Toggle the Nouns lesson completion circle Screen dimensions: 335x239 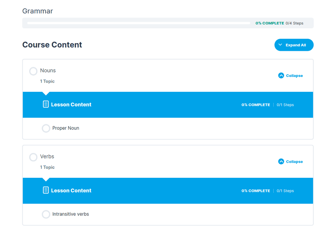(33, 71)
